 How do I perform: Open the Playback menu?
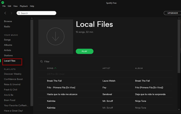(x=24, y=6)
